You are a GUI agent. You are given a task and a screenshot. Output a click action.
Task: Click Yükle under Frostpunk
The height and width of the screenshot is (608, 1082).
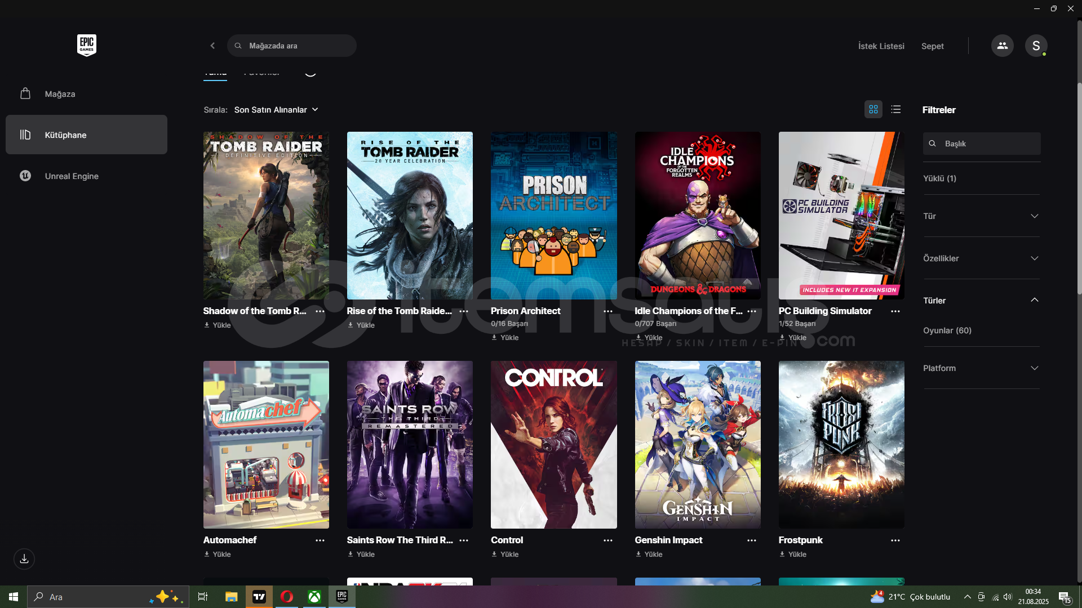click(x=793, y=555)
